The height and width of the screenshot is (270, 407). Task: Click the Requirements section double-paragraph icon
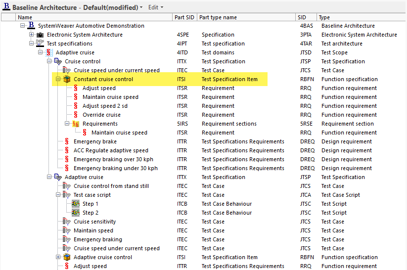click(x=76, y=124)
